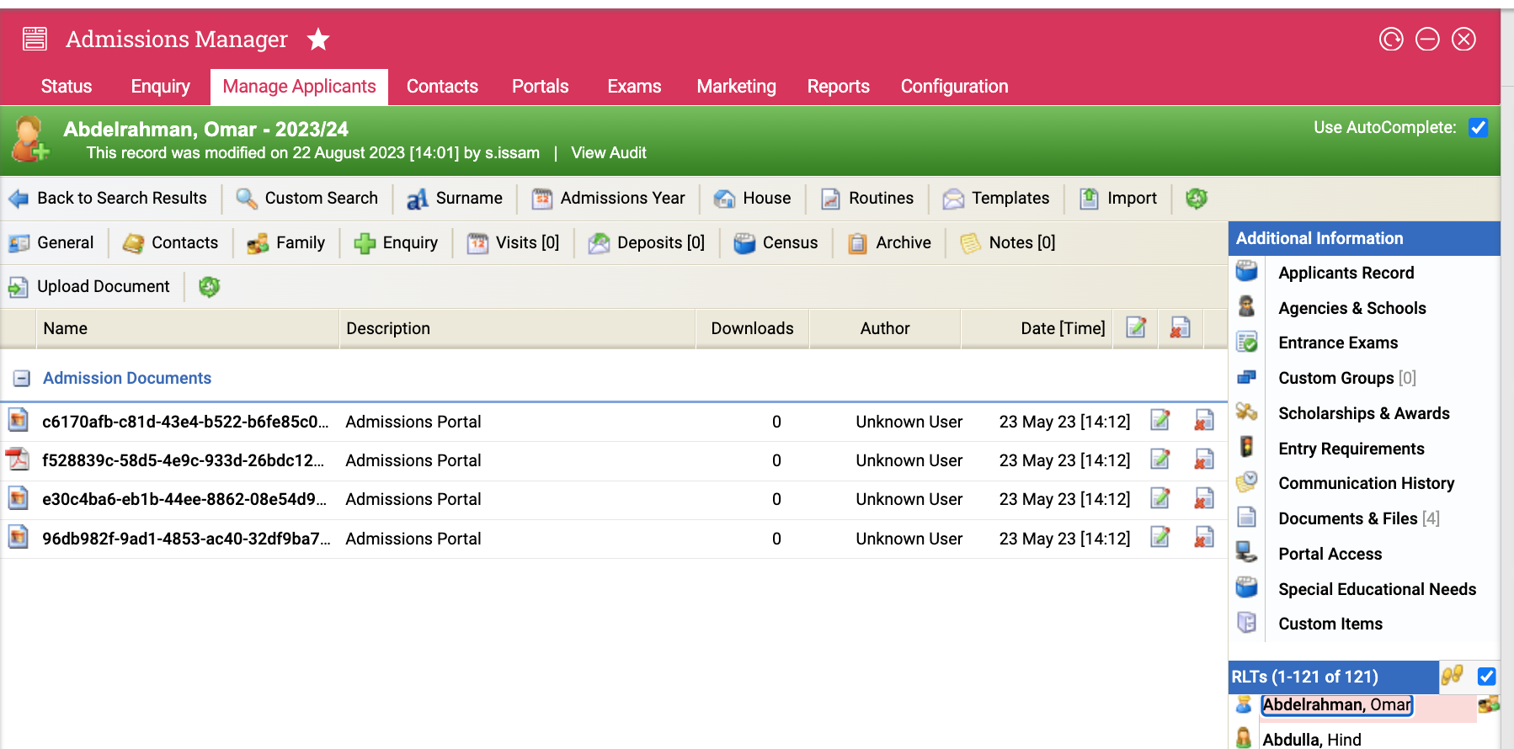Click the RLTs search binoculars icon
The height and width of the screenshot is (749, 1514).
click(x=1452, y=676)
